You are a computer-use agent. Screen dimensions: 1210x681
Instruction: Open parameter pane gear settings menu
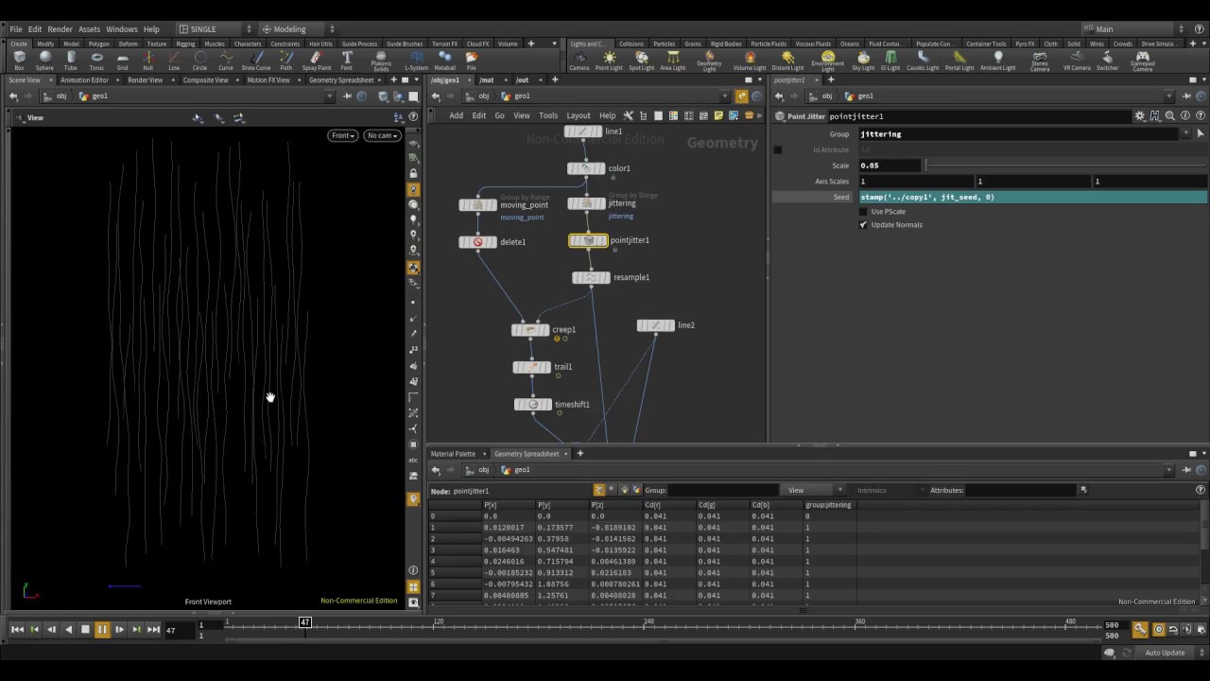[1140, 116]
